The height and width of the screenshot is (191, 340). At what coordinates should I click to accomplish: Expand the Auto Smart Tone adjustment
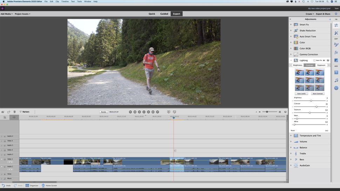coord(291,37)
